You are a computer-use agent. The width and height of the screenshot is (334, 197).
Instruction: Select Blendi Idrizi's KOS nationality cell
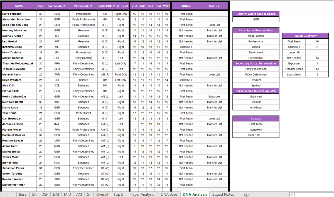pyautogui.click(x=57, y=163)
